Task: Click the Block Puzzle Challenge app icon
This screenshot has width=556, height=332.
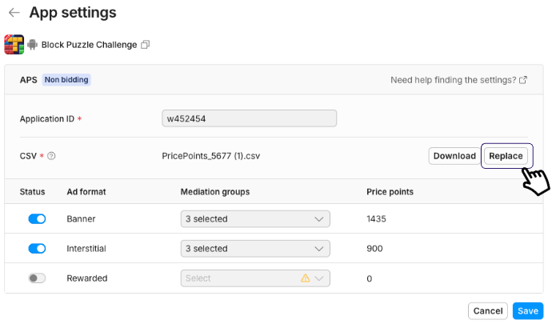Action: point(14,44)
